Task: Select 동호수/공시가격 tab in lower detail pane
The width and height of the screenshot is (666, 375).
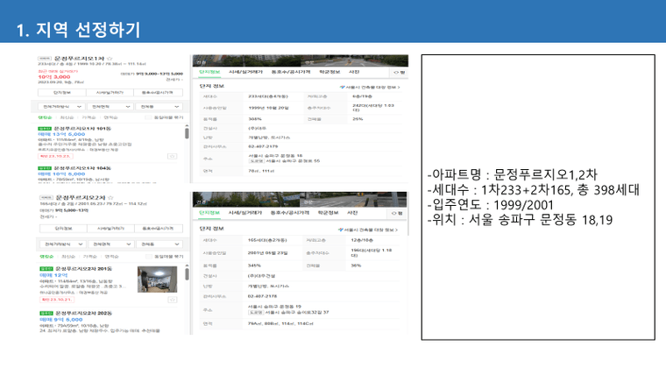Action: tap(290, 213)
